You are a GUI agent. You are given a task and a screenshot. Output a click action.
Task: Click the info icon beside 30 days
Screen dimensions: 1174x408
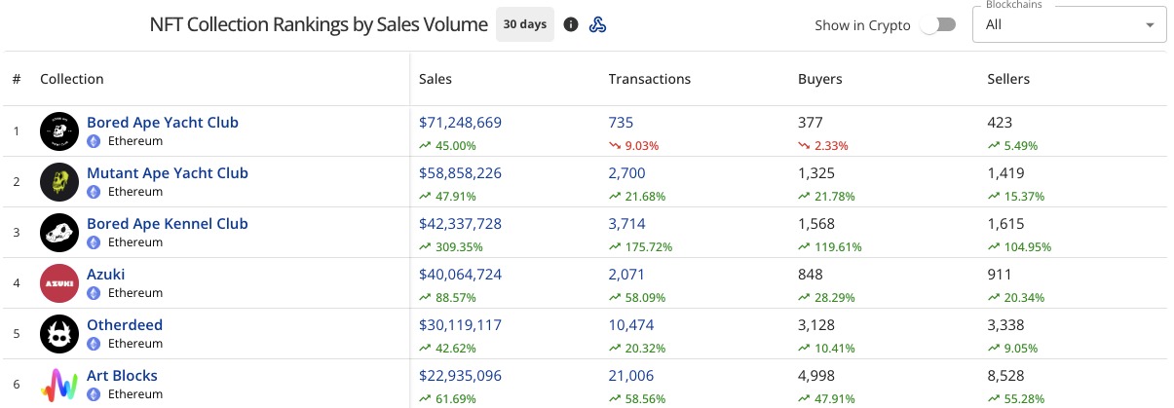coord(571,24)
